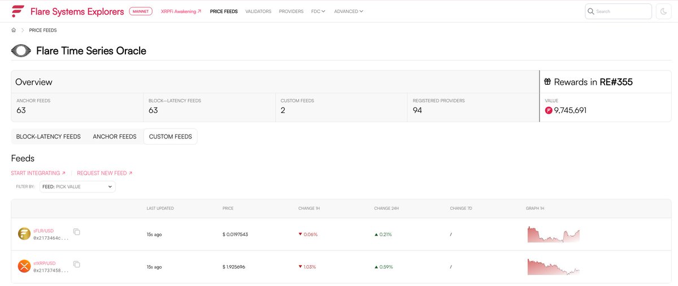Go to the PROVIDERS page
The height and width of the screenshot is (286, 678).
click(291, 11)
